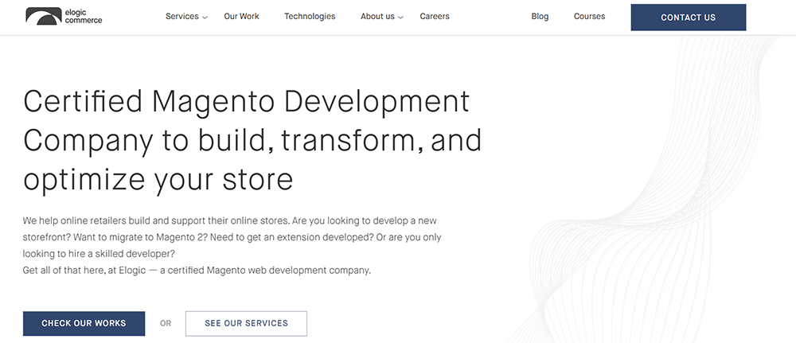Image resolution: width=796 pixels, height=343 pixels.
Task: Click the Elogic Commerce logo
Action: 64,16
